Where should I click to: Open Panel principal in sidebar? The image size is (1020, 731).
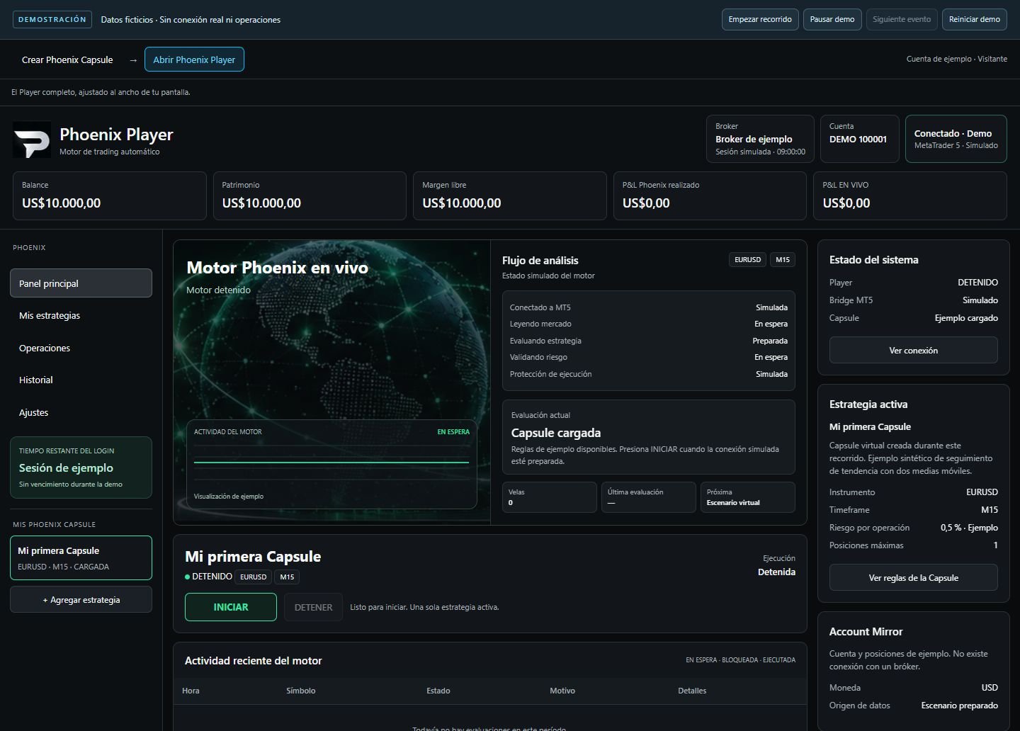pos(81,283)
